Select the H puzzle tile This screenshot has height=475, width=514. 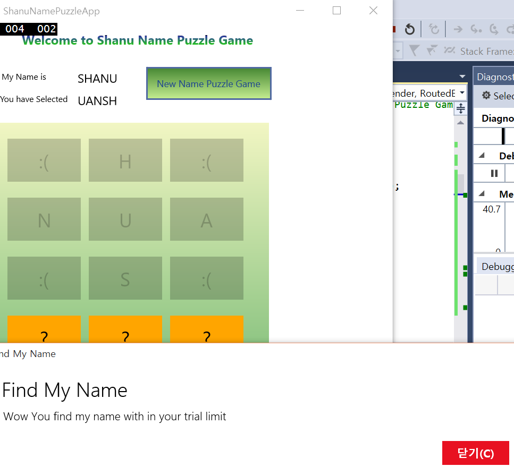[x=125, y=160]
